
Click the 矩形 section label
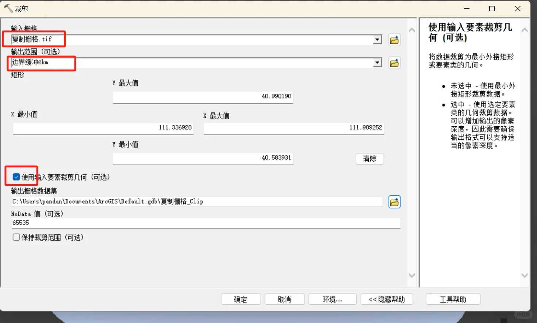click(18, 75)
